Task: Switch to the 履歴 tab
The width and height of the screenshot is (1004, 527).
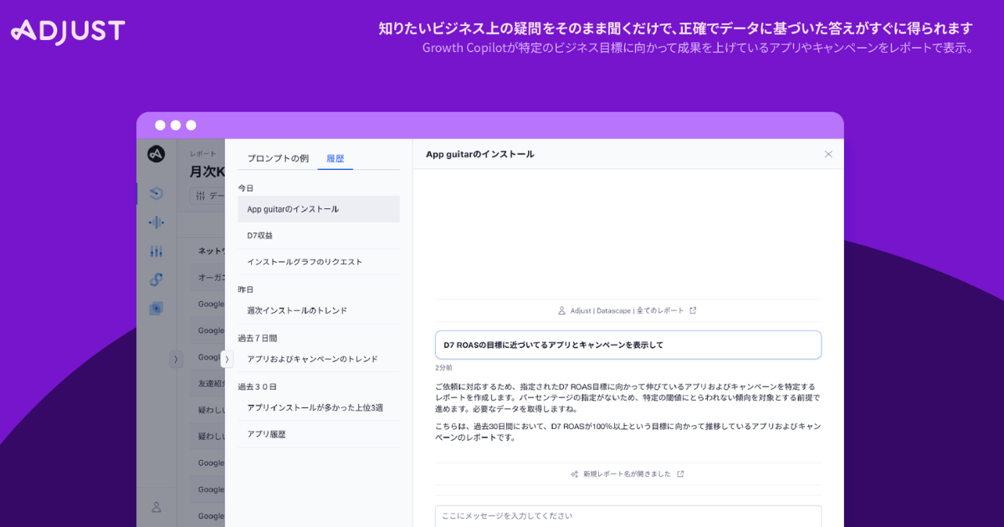Action: [336, 158]
